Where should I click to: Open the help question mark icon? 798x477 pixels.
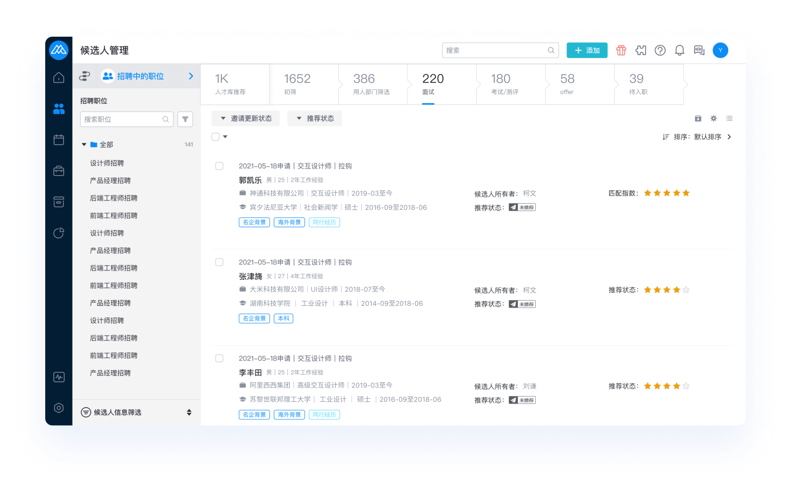660,50
